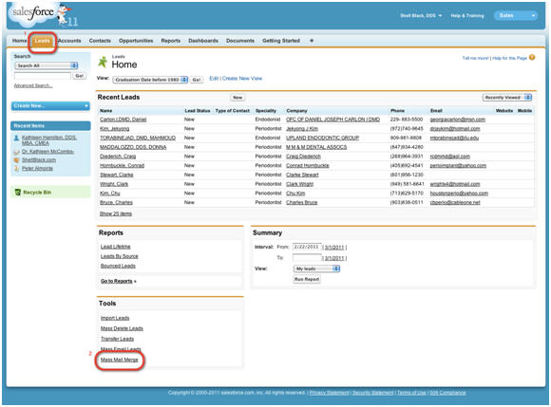Screen dimensions: 551x407
Task: Click the sidebar search text field
Action: [x=43, y=76]
